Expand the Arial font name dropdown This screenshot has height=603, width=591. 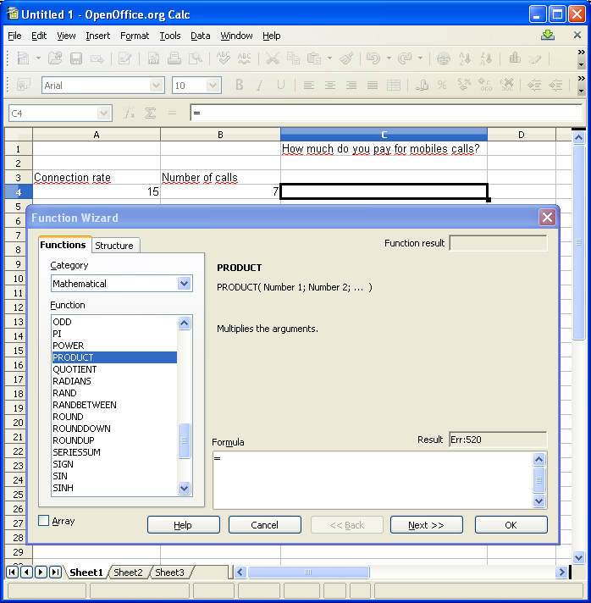click(157, 86)
